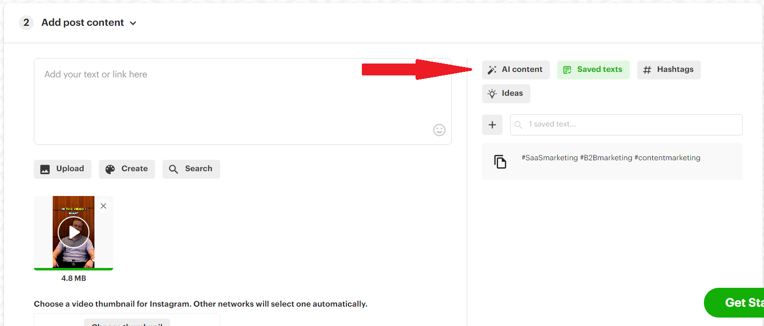The height and width of the screenshot is (326, 764).
Task: Click the plus icon to add saved text
Action: click(x=492, y=125)
